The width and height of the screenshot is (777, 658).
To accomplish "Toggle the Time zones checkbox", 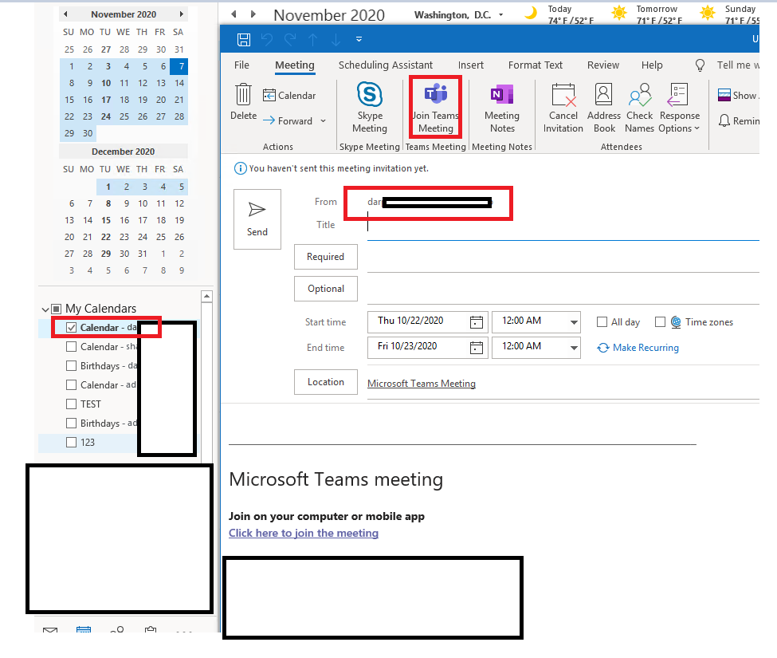I will click(x=660, y=322).
